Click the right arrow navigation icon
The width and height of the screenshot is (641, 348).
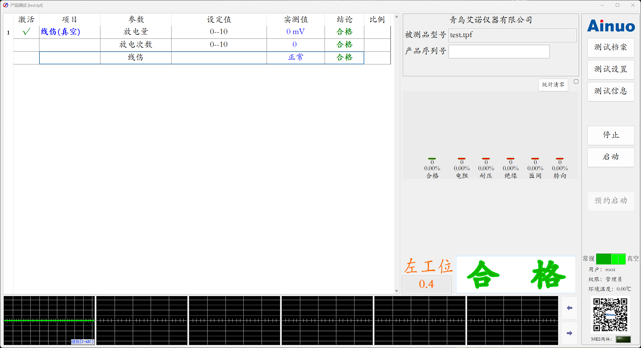tap(569, 333)
